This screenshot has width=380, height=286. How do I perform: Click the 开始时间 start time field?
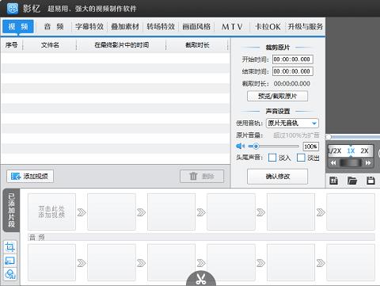293,59
